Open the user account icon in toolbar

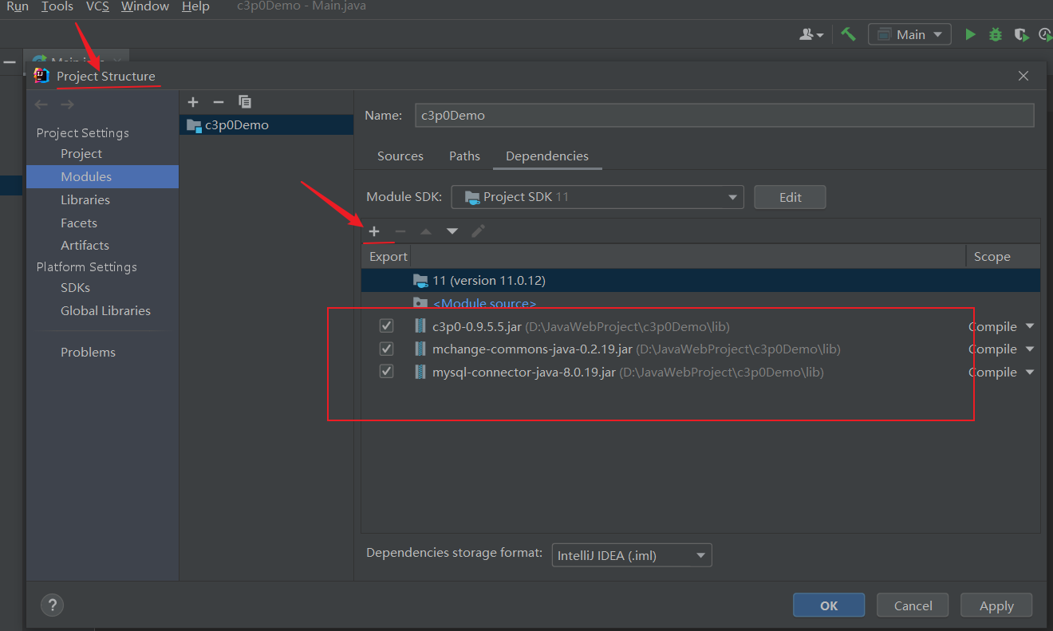click(811, 34)
